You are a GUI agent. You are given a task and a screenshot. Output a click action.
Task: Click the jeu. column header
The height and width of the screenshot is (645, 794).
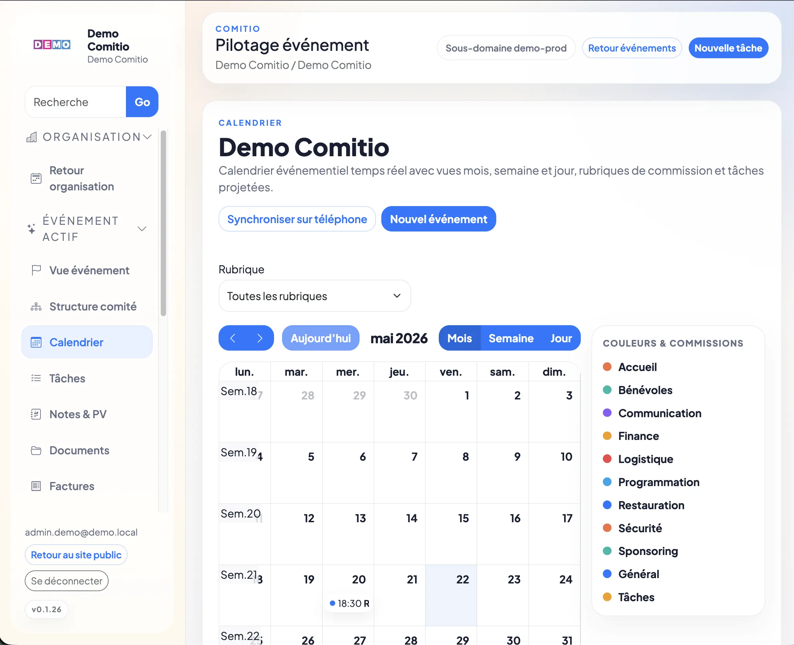tap(399, 372)
